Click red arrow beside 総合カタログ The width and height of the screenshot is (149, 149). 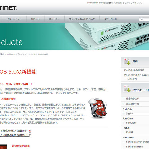pyautogui.click(x=124, y=99)
